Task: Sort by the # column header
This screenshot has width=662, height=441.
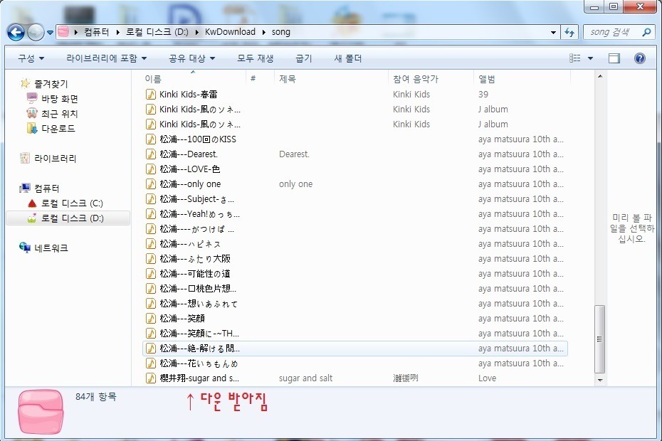Action: [253, 79]
